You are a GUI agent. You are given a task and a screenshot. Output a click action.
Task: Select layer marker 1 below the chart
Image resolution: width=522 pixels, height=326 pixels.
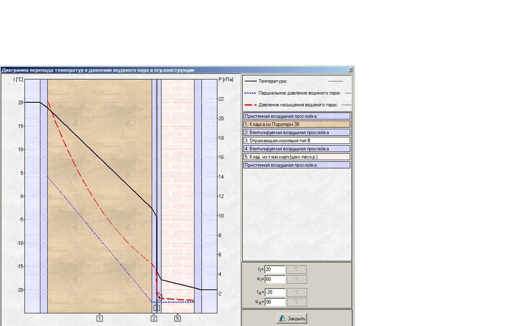click(x=99, y=318)
